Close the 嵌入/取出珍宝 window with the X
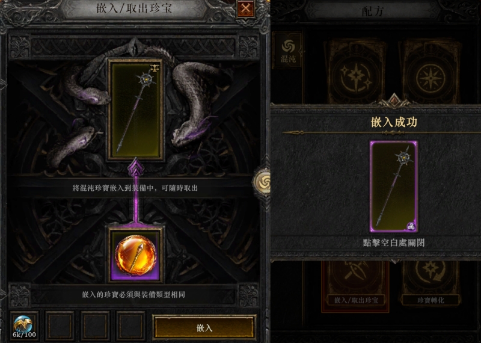This screenshot has width=481, height=343. point(245,9)
